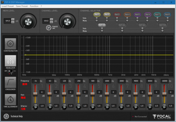This screenshot has width=176, height=122.
Task: Click the 31 Hz band gain fader
Action: click(35, 94)
